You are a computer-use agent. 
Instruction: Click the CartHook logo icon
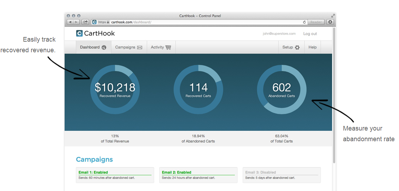[x=79, y=33]
